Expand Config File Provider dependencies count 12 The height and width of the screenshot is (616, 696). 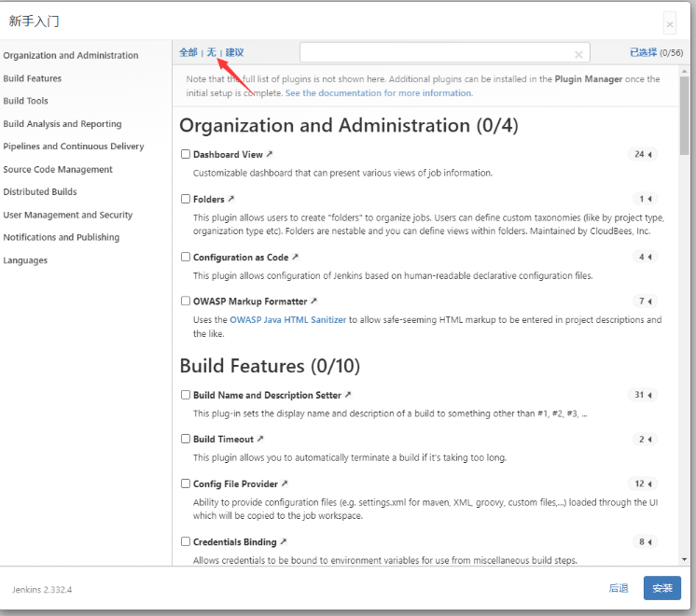click(644, 483)
